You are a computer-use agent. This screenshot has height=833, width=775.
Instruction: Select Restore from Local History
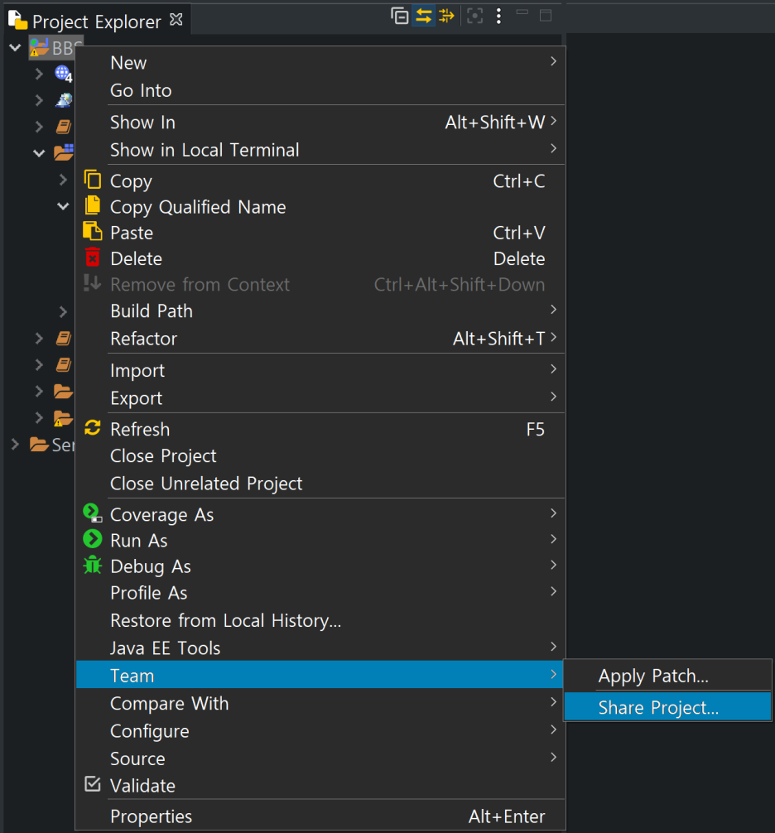[x=320, y=620]
